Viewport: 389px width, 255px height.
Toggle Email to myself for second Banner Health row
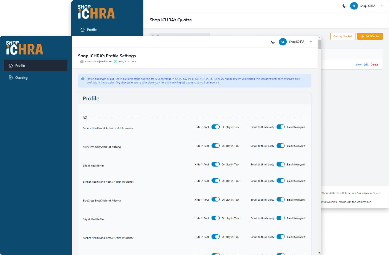(x=280, y=181)
